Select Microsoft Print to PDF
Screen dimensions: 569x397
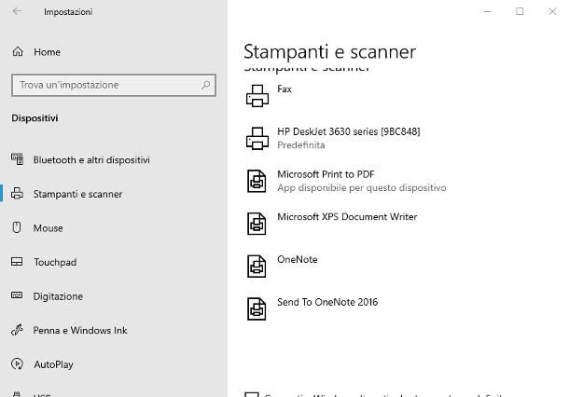tap(326, 174)
